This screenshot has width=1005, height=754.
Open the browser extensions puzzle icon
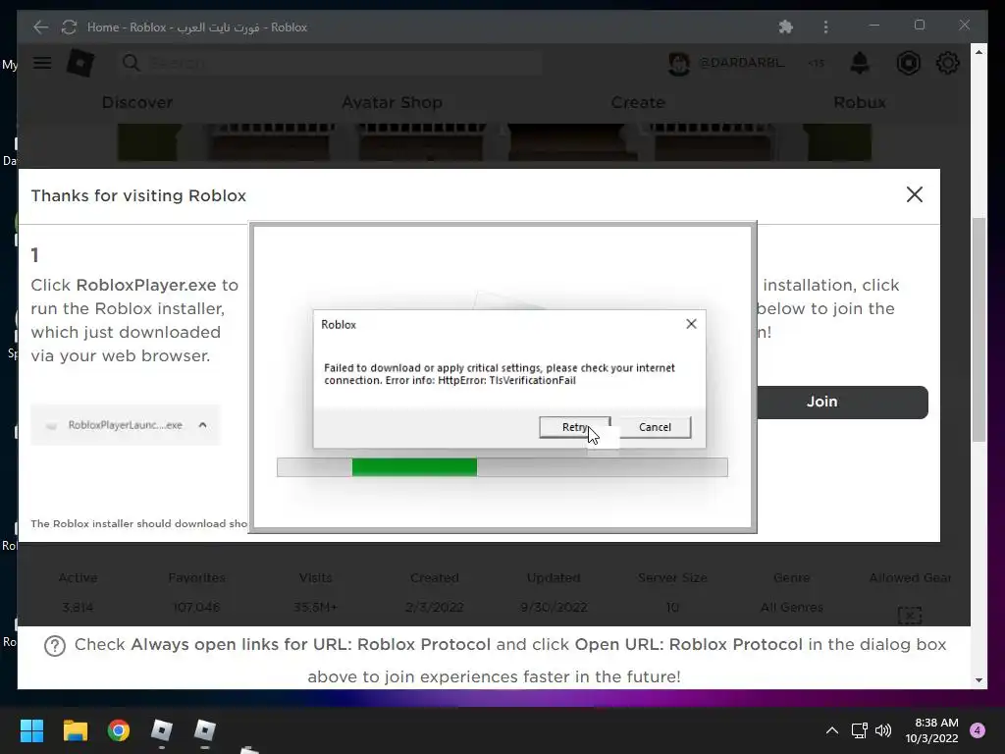(x=786, y=27)
